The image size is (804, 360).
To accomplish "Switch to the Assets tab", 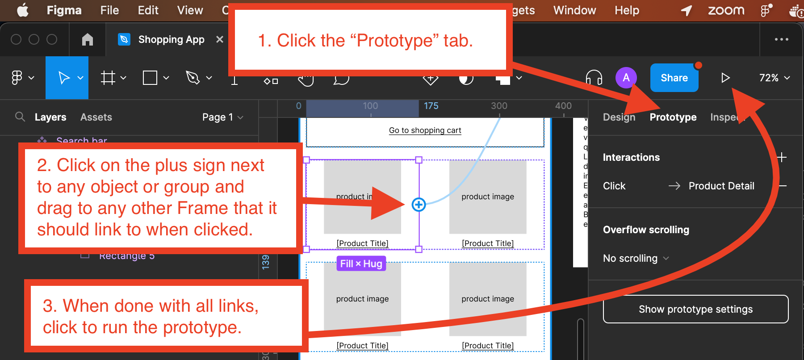I will [x=96, y=117].
